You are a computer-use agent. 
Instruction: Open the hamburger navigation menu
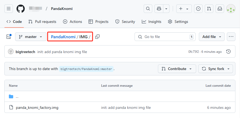[x=9, y=9]
